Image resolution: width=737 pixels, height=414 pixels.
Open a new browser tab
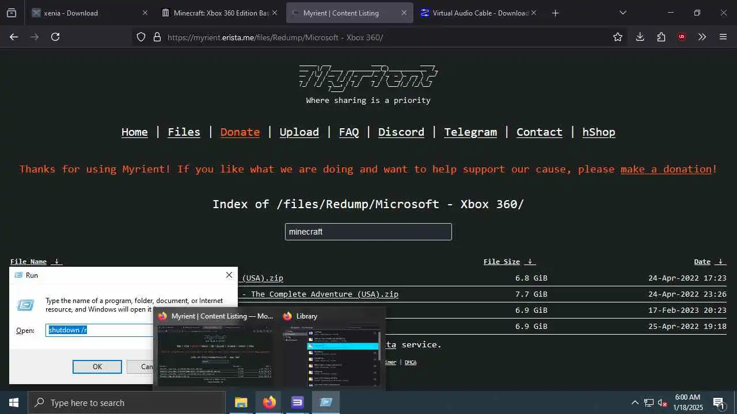(x=555, y=13)
